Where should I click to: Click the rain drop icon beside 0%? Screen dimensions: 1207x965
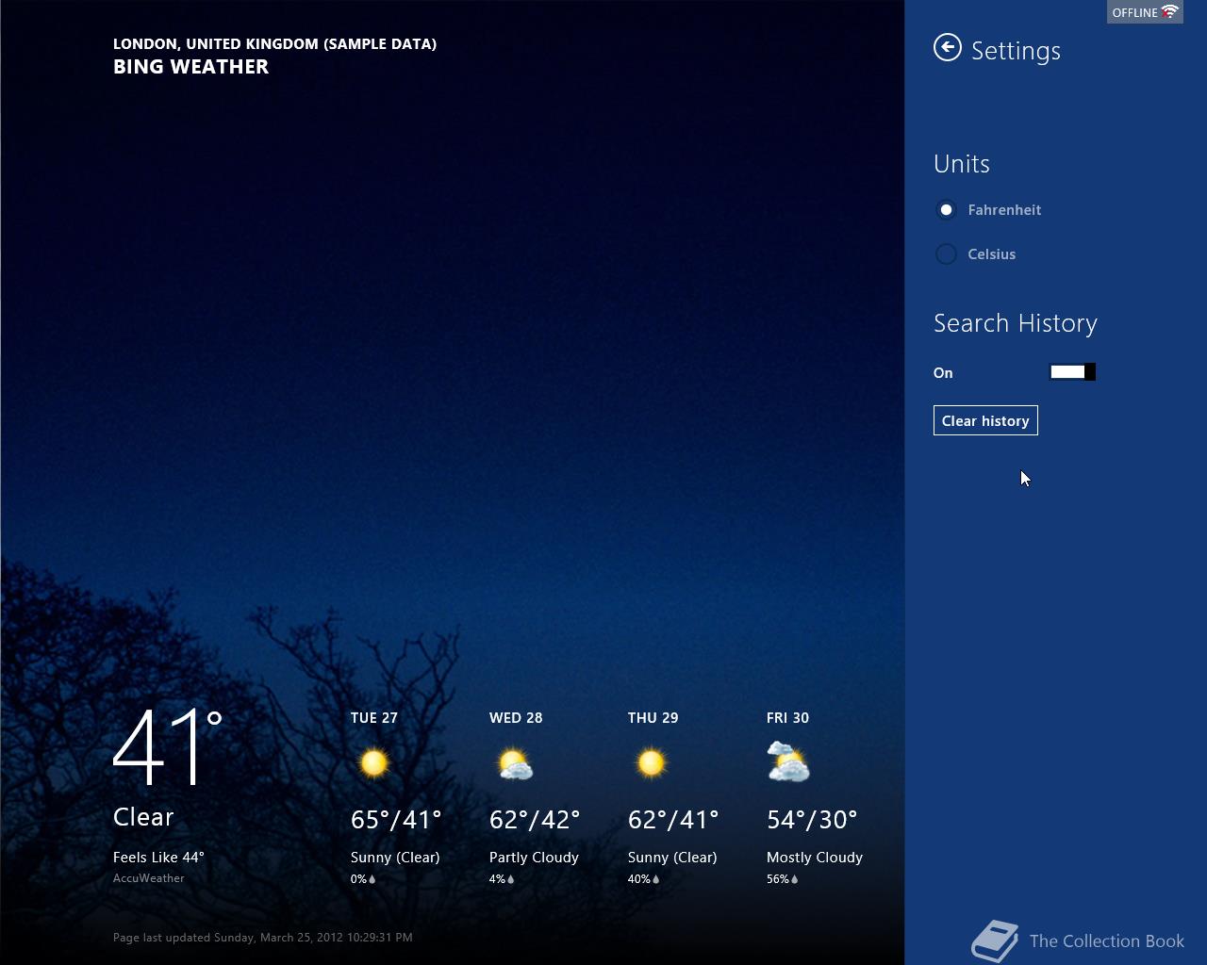click(x=372, y=879)
